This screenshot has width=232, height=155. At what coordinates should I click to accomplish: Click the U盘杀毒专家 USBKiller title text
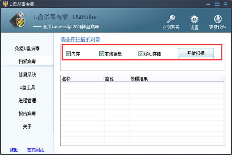coord(65,17)
